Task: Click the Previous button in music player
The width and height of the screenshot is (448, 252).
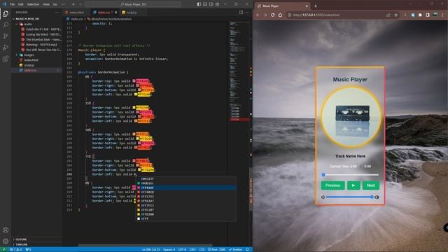Action: [333, 185]
